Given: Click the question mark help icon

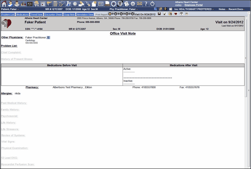Looking at the screenshot, I should pos(146,4).
